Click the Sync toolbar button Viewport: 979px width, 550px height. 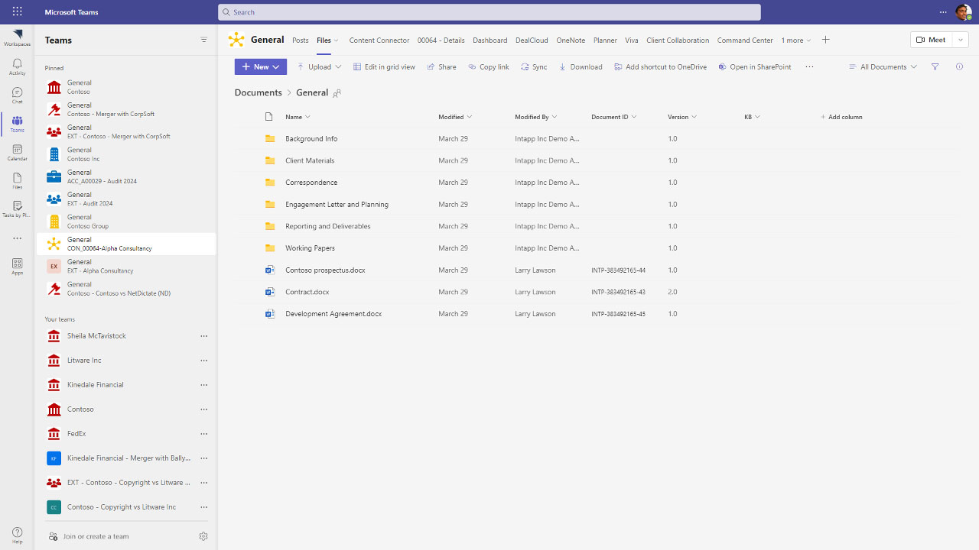point(534,67)
